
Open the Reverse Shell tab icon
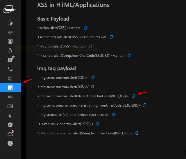tap(10, 23)
